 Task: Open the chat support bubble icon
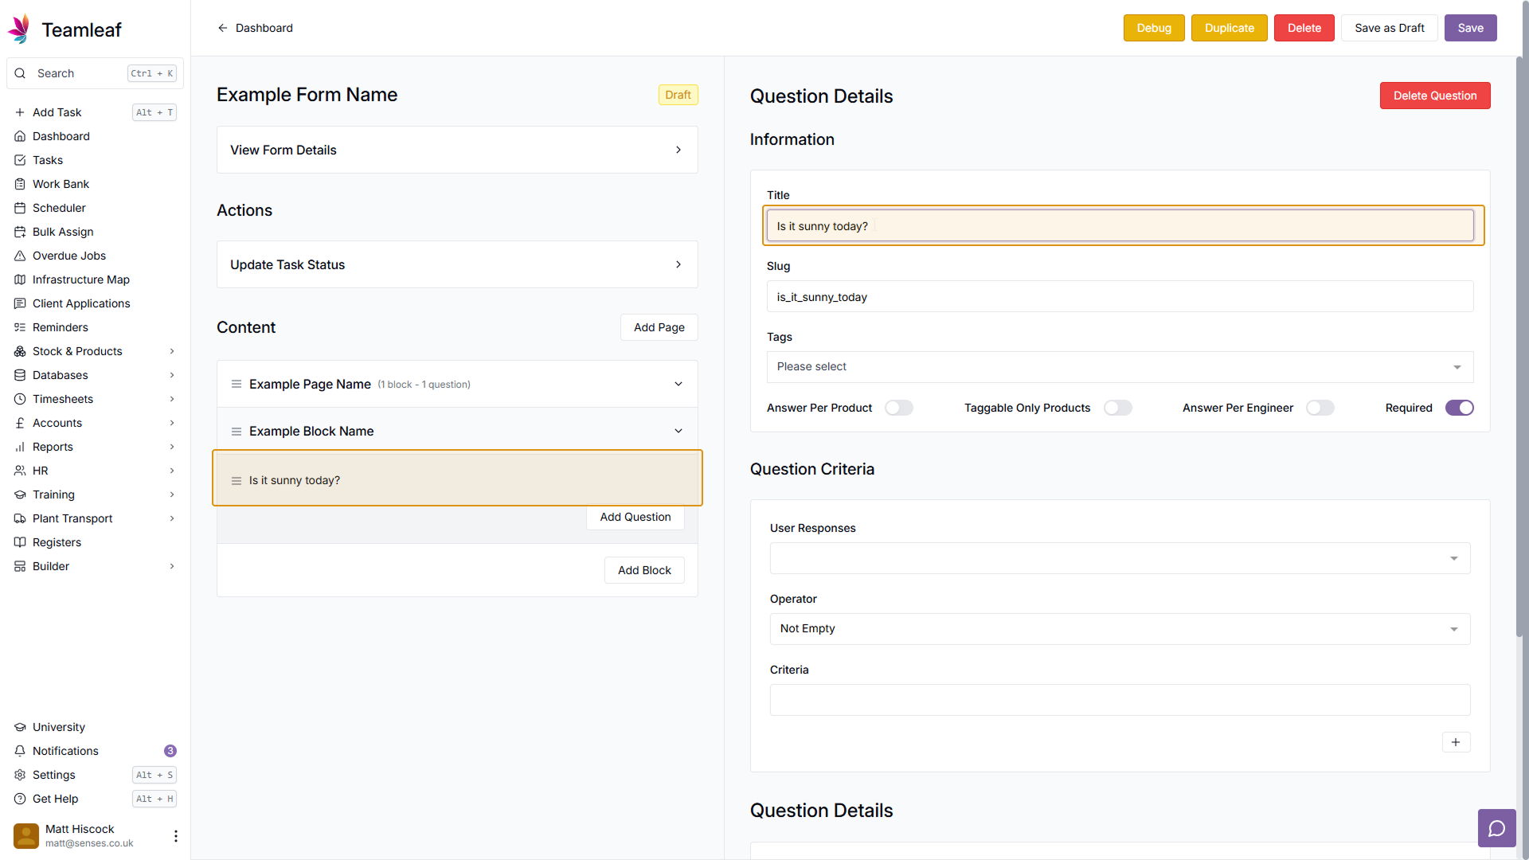(1496, 828)
